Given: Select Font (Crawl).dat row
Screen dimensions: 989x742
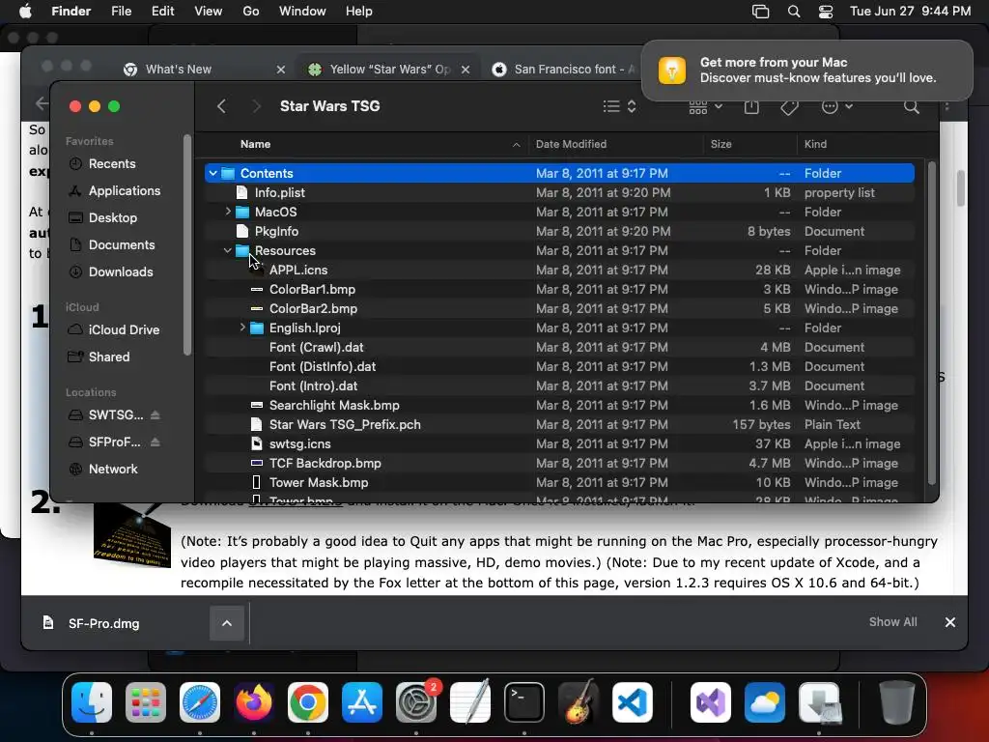Looking at the screenshot, I should pyautogui.click(x=559, y=347).
